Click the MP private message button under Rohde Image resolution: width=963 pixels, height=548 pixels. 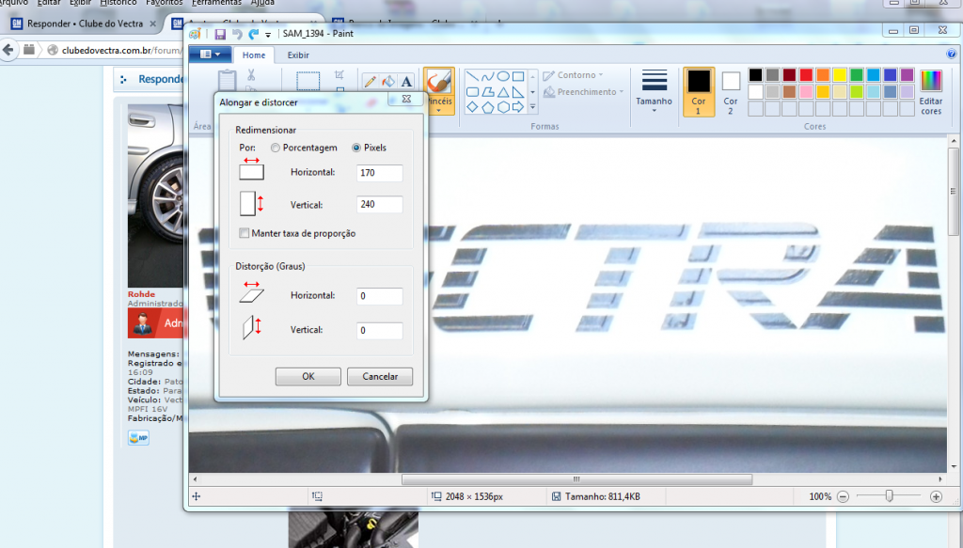(x=138, y=437)
